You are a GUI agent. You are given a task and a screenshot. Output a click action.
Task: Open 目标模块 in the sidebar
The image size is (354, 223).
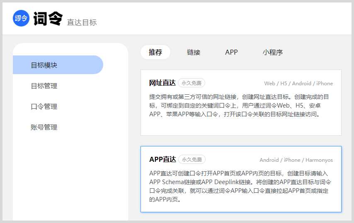pos(58,65)
